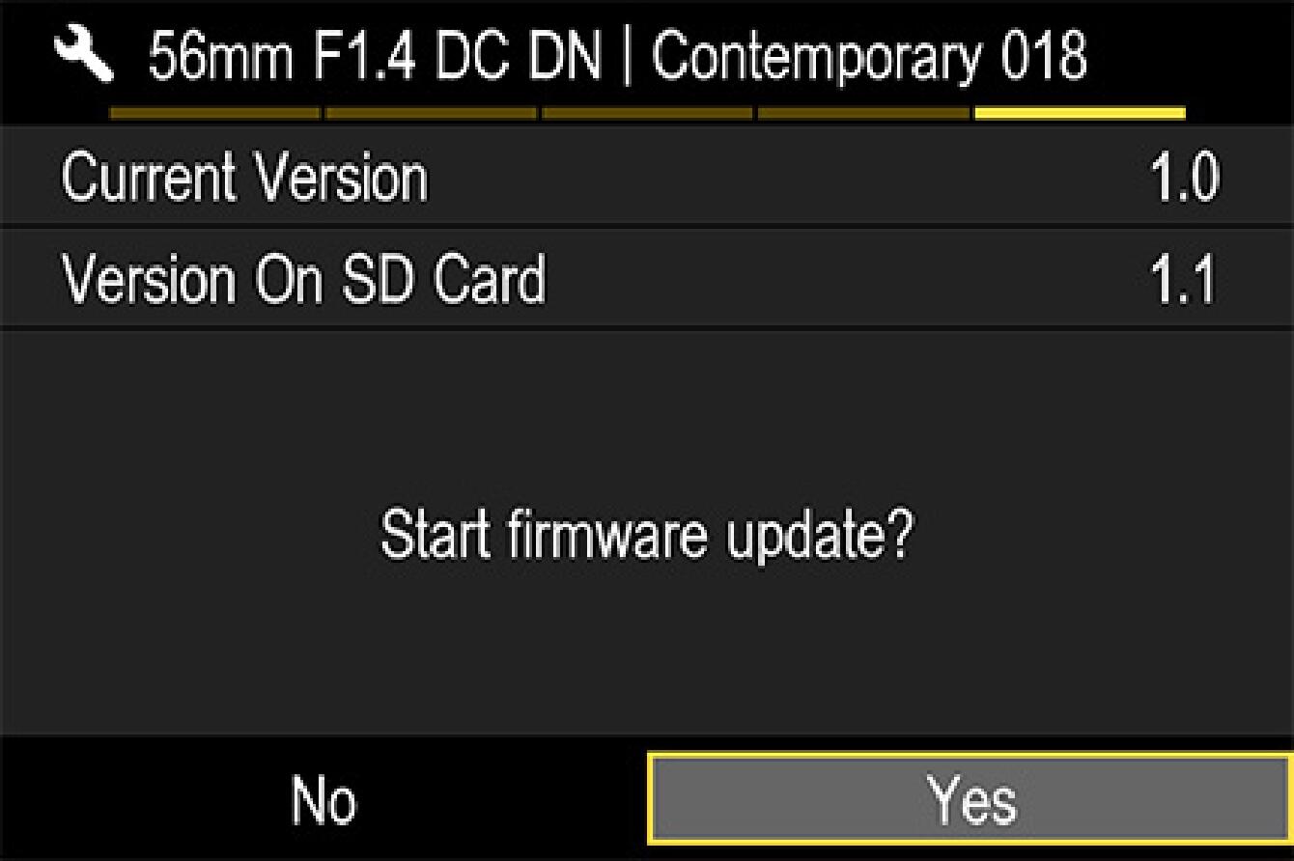Click the current version value 1.0

click(x=1186, y=179)
